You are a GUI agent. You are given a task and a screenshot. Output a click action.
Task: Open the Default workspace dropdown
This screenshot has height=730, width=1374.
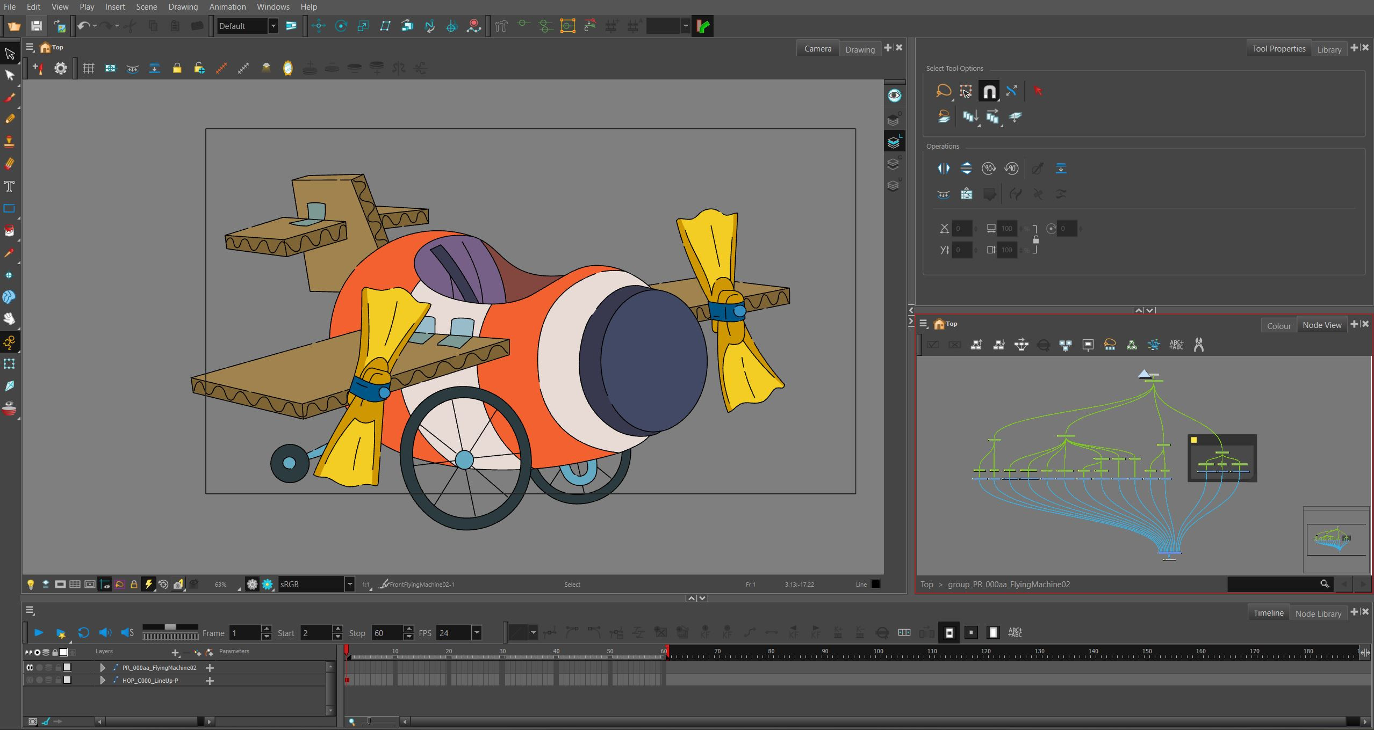273,26
